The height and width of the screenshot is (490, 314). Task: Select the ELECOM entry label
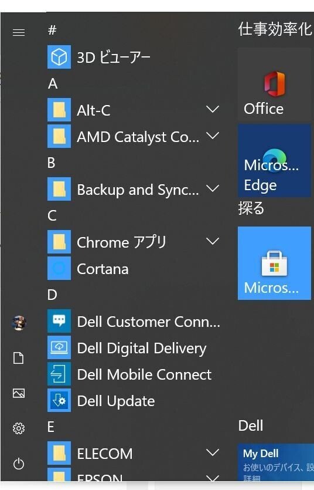(105, 454)
